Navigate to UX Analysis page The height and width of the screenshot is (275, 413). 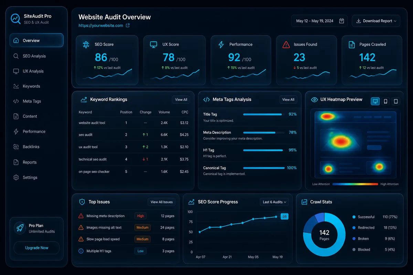pyautogui.click(x=36, y=71)
